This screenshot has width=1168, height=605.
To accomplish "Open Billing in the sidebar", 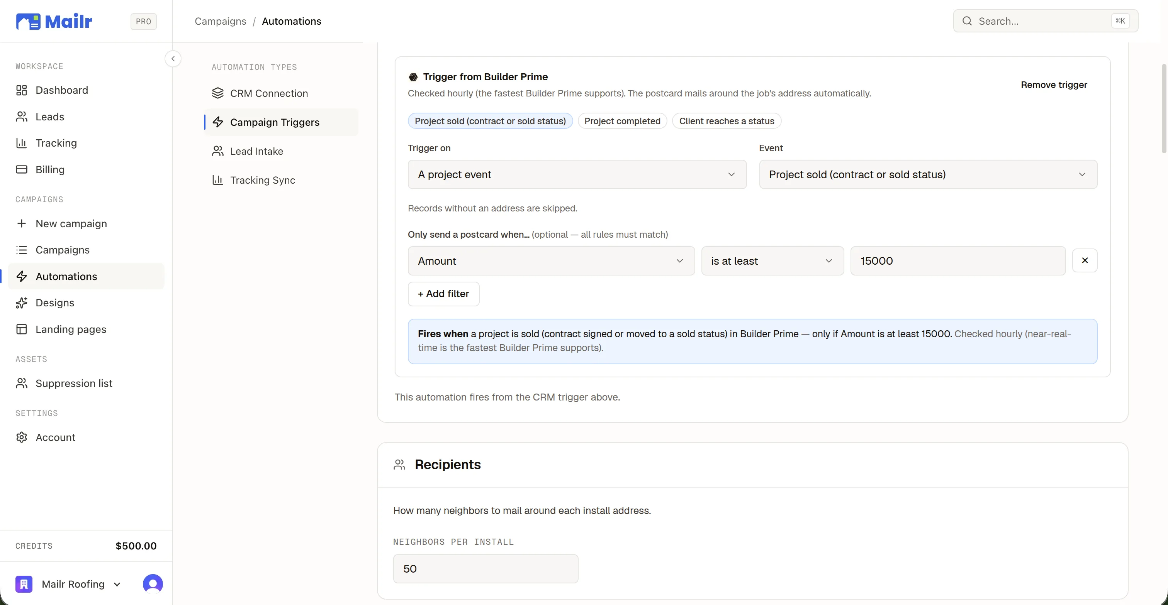I will (x=86, y=169).
